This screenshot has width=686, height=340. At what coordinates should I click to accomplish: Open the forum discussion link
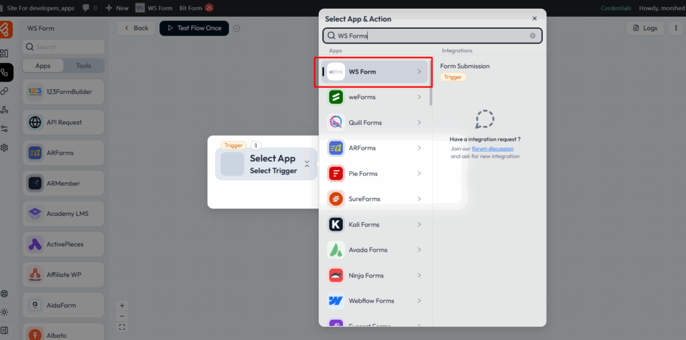coord(492,148)
